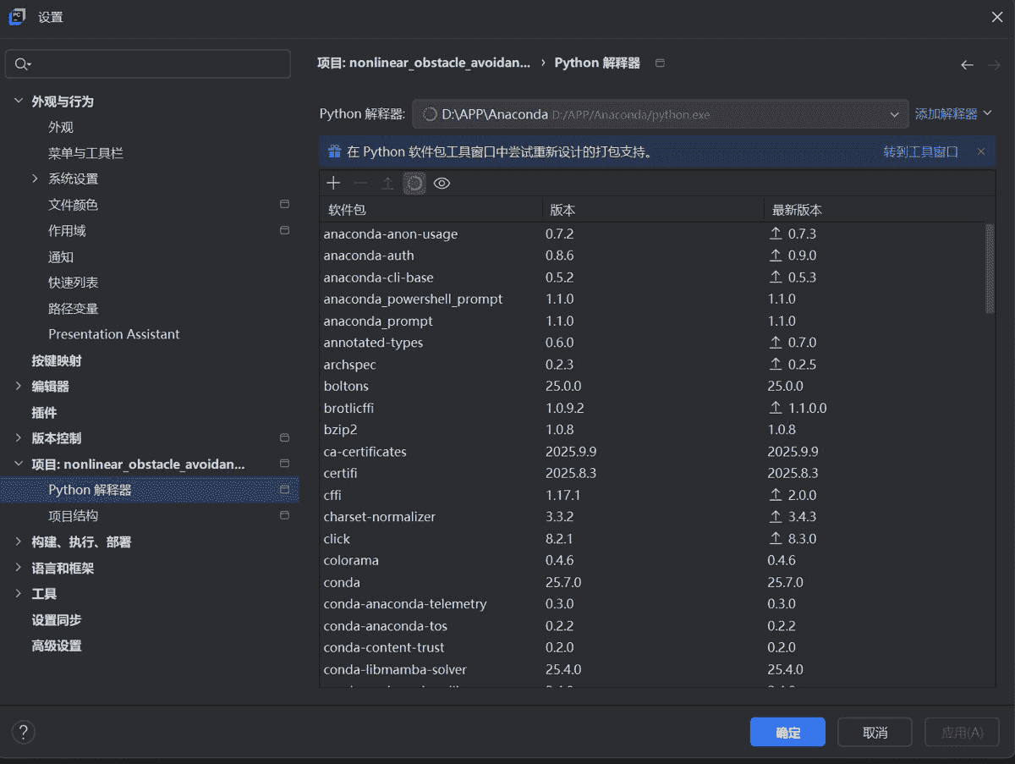This screenshot has width=1015, height=764.
Task: Click the plus icon to install a package
Action: (333, 183)
